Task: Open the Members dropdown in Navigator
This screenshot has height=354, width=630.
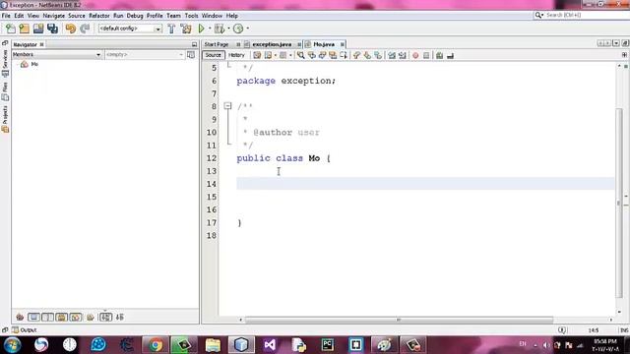Action: tap(56, 55)
